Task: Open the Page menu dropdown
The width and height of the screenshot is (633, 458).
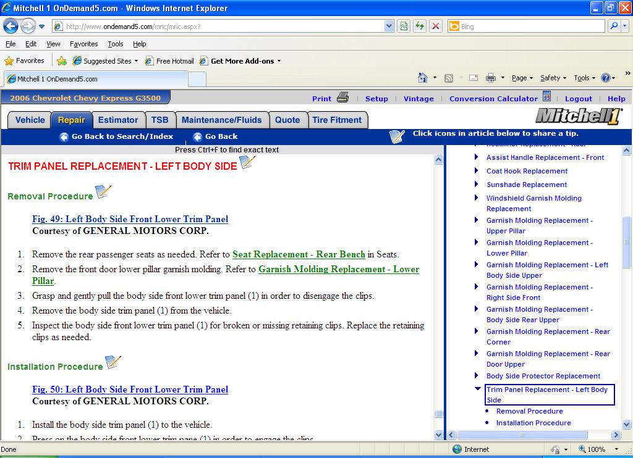Action: point(522,78)
